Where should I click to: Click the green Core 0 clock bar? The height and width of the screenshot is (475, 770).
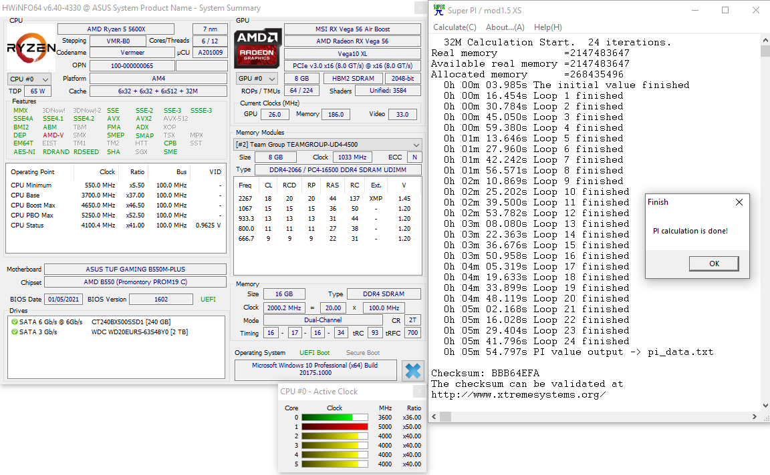(x=327, y=417)
